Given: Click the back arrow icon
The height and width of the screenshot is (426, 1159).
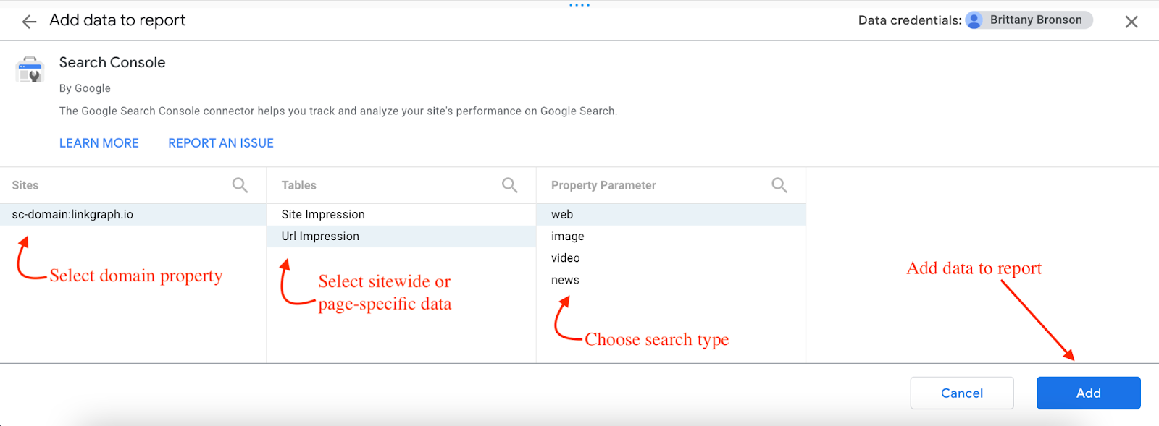Looking at the screenshot, I should [29, 22].
